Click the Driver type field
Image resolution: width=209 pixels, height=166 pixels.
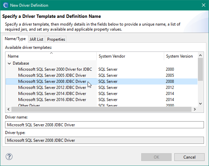pyautogui.click(x=104, y=140)
